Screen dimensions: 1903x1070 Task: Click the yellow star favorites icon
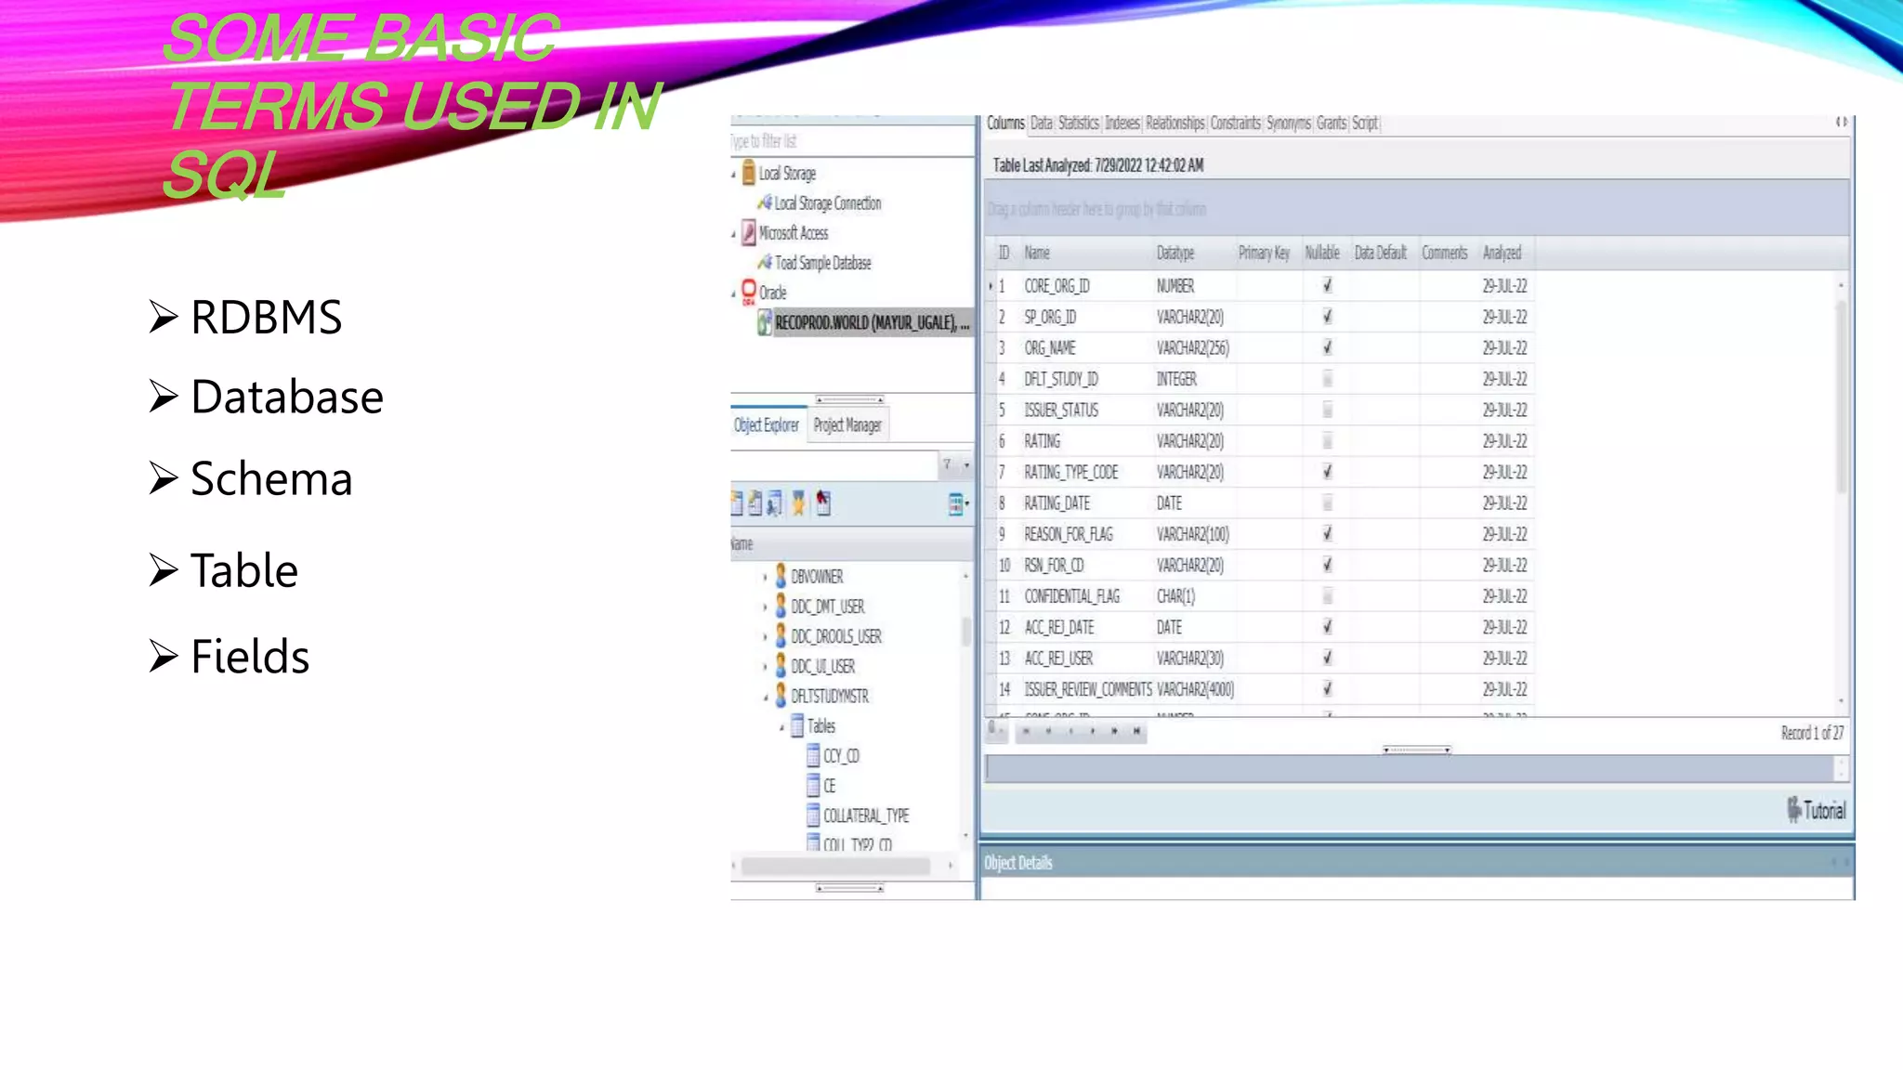coord(798,503)
